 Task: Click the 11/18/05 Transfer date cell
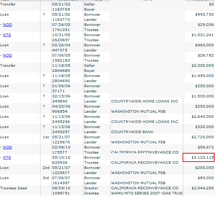(x=61, y=65)
